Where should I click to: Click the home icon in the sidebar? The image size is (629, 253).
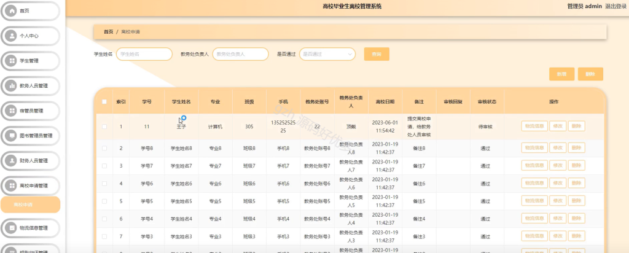[12, 11]
